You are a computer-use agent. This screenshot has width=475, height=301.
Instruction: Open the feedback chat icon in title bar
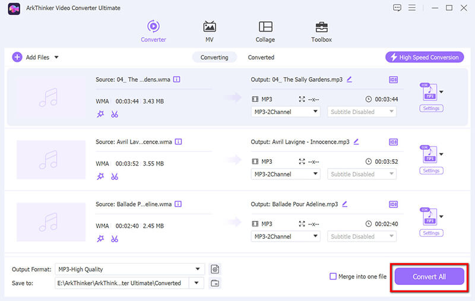pos(397,8)
